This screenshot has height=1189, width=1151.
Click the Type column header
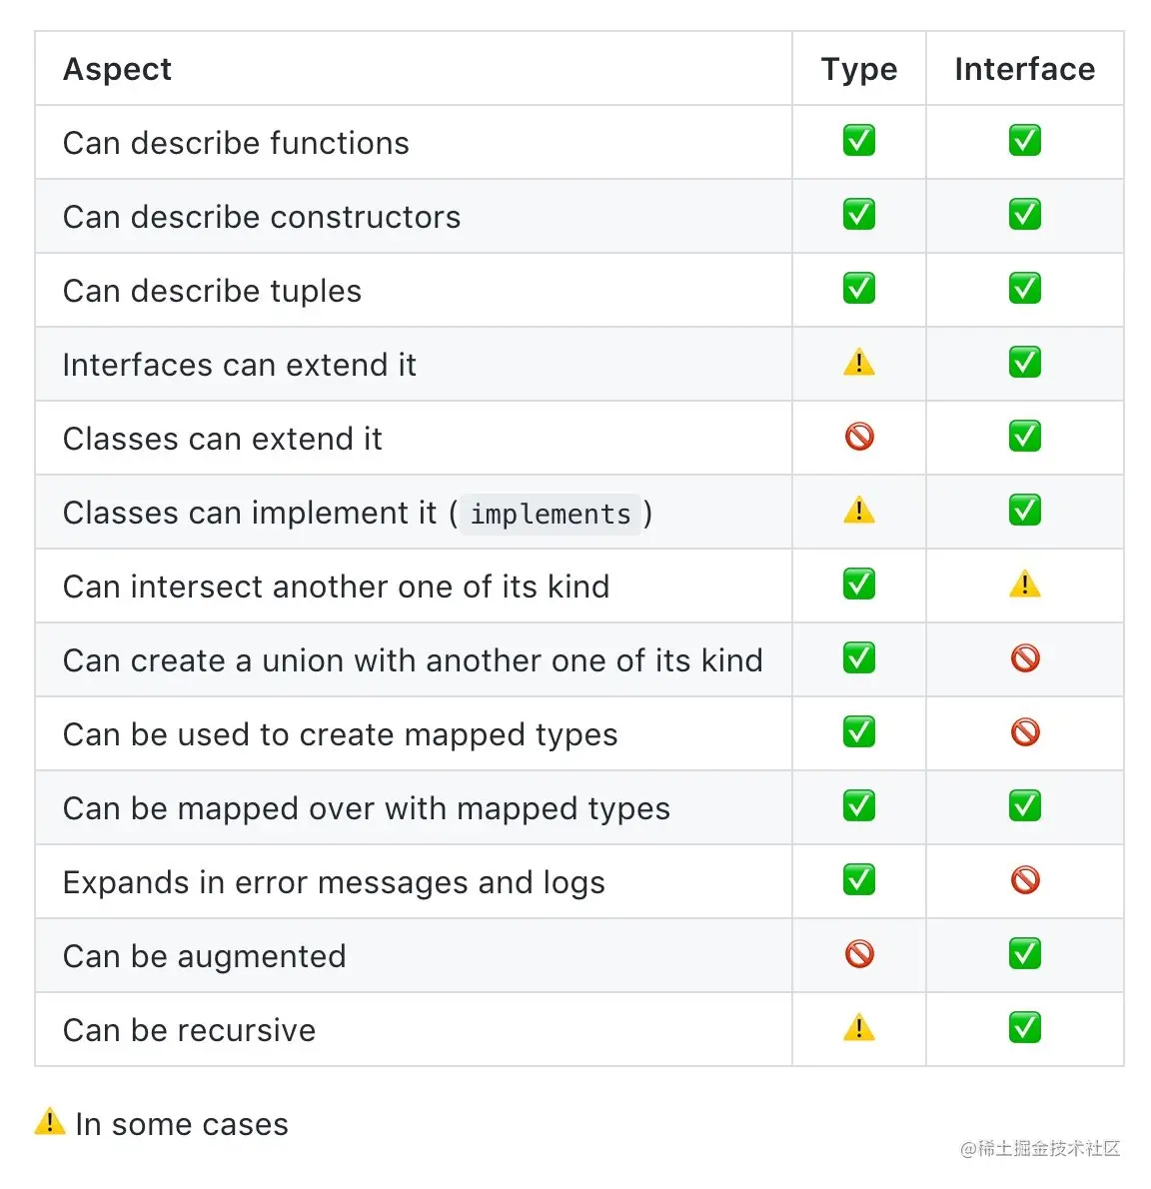pyautogui.click(x=859, y=70)
